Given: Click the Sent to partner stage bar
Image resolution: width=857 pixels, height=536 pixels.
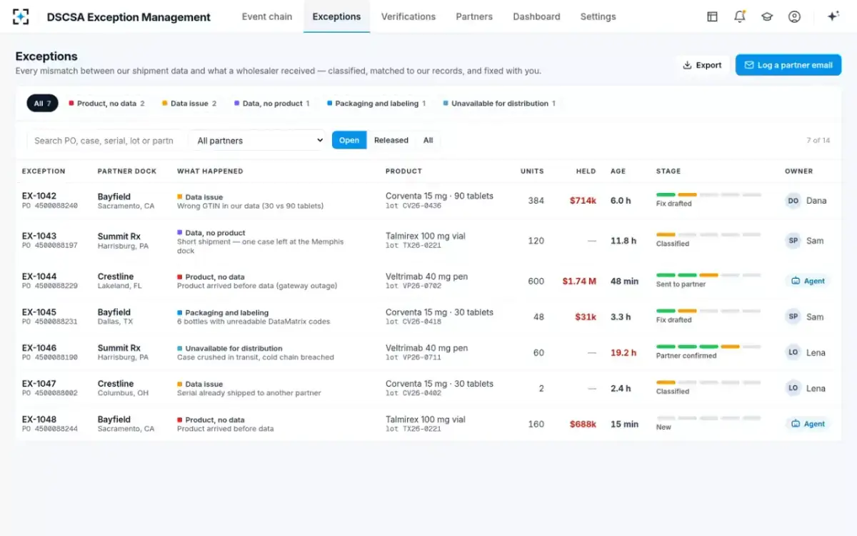Looking at the screenshot, I should point(708,275).
